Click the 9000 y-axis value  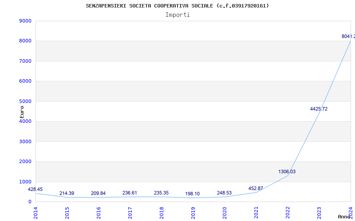pyautogui.click(x=25, y=21)
